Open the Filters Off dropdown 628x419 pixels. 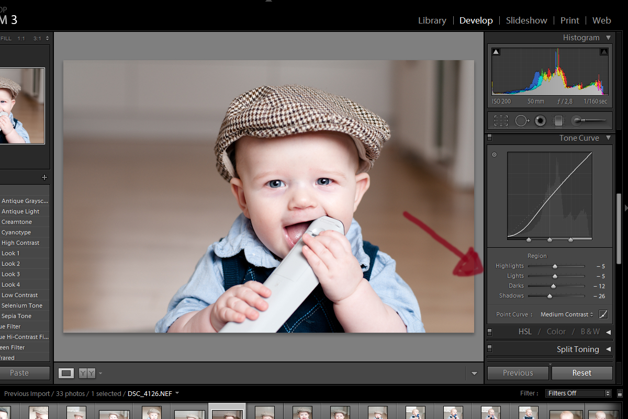578,393
